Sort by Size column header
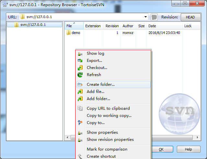Viewport: 207px width, 159px height. [x=141, y=26]
